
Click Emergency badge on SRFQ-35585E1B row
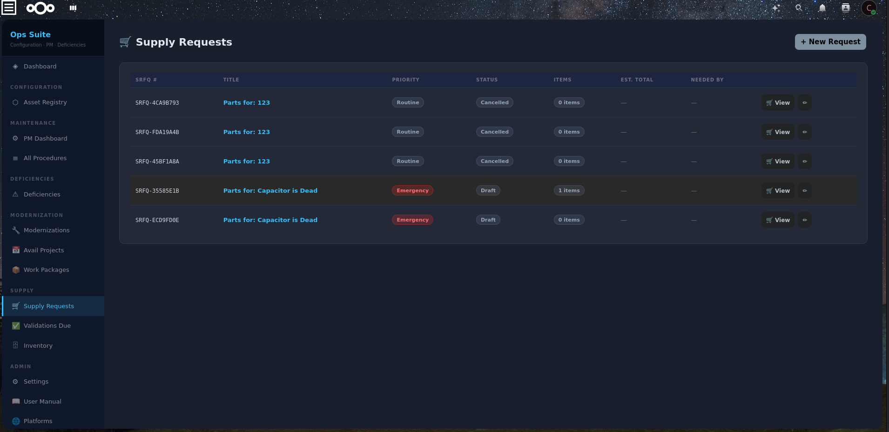coord(412,191)
